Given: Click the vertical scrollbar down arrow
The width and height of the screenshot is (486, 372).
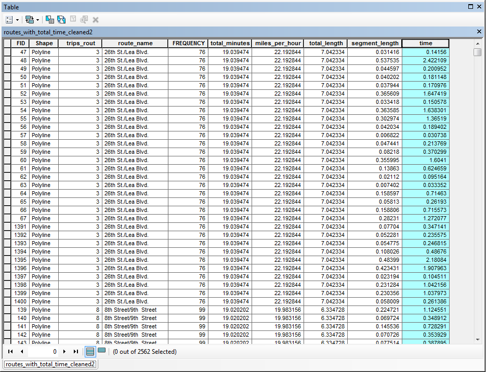Looking at the screenshot, I should click(477, 339).
